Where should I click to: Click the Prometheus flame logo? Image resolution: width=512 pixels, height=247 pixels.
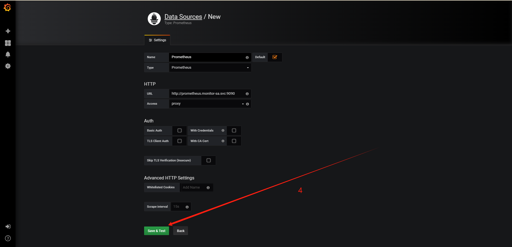pos(154,19)
